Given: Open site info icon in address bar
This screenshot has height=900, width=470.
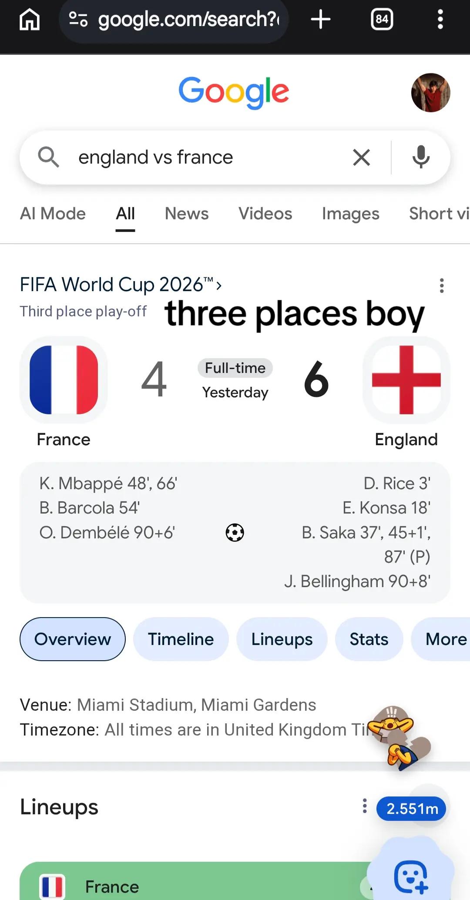Looking at the screenshot, I should (78, 19).
